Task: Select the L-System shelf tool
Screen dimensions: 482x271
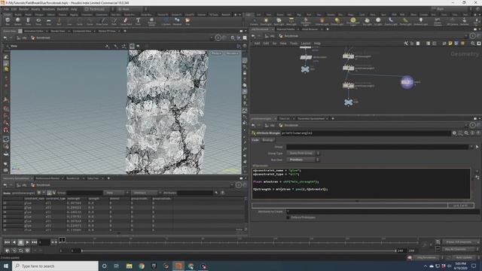Action: click(166, 21)
